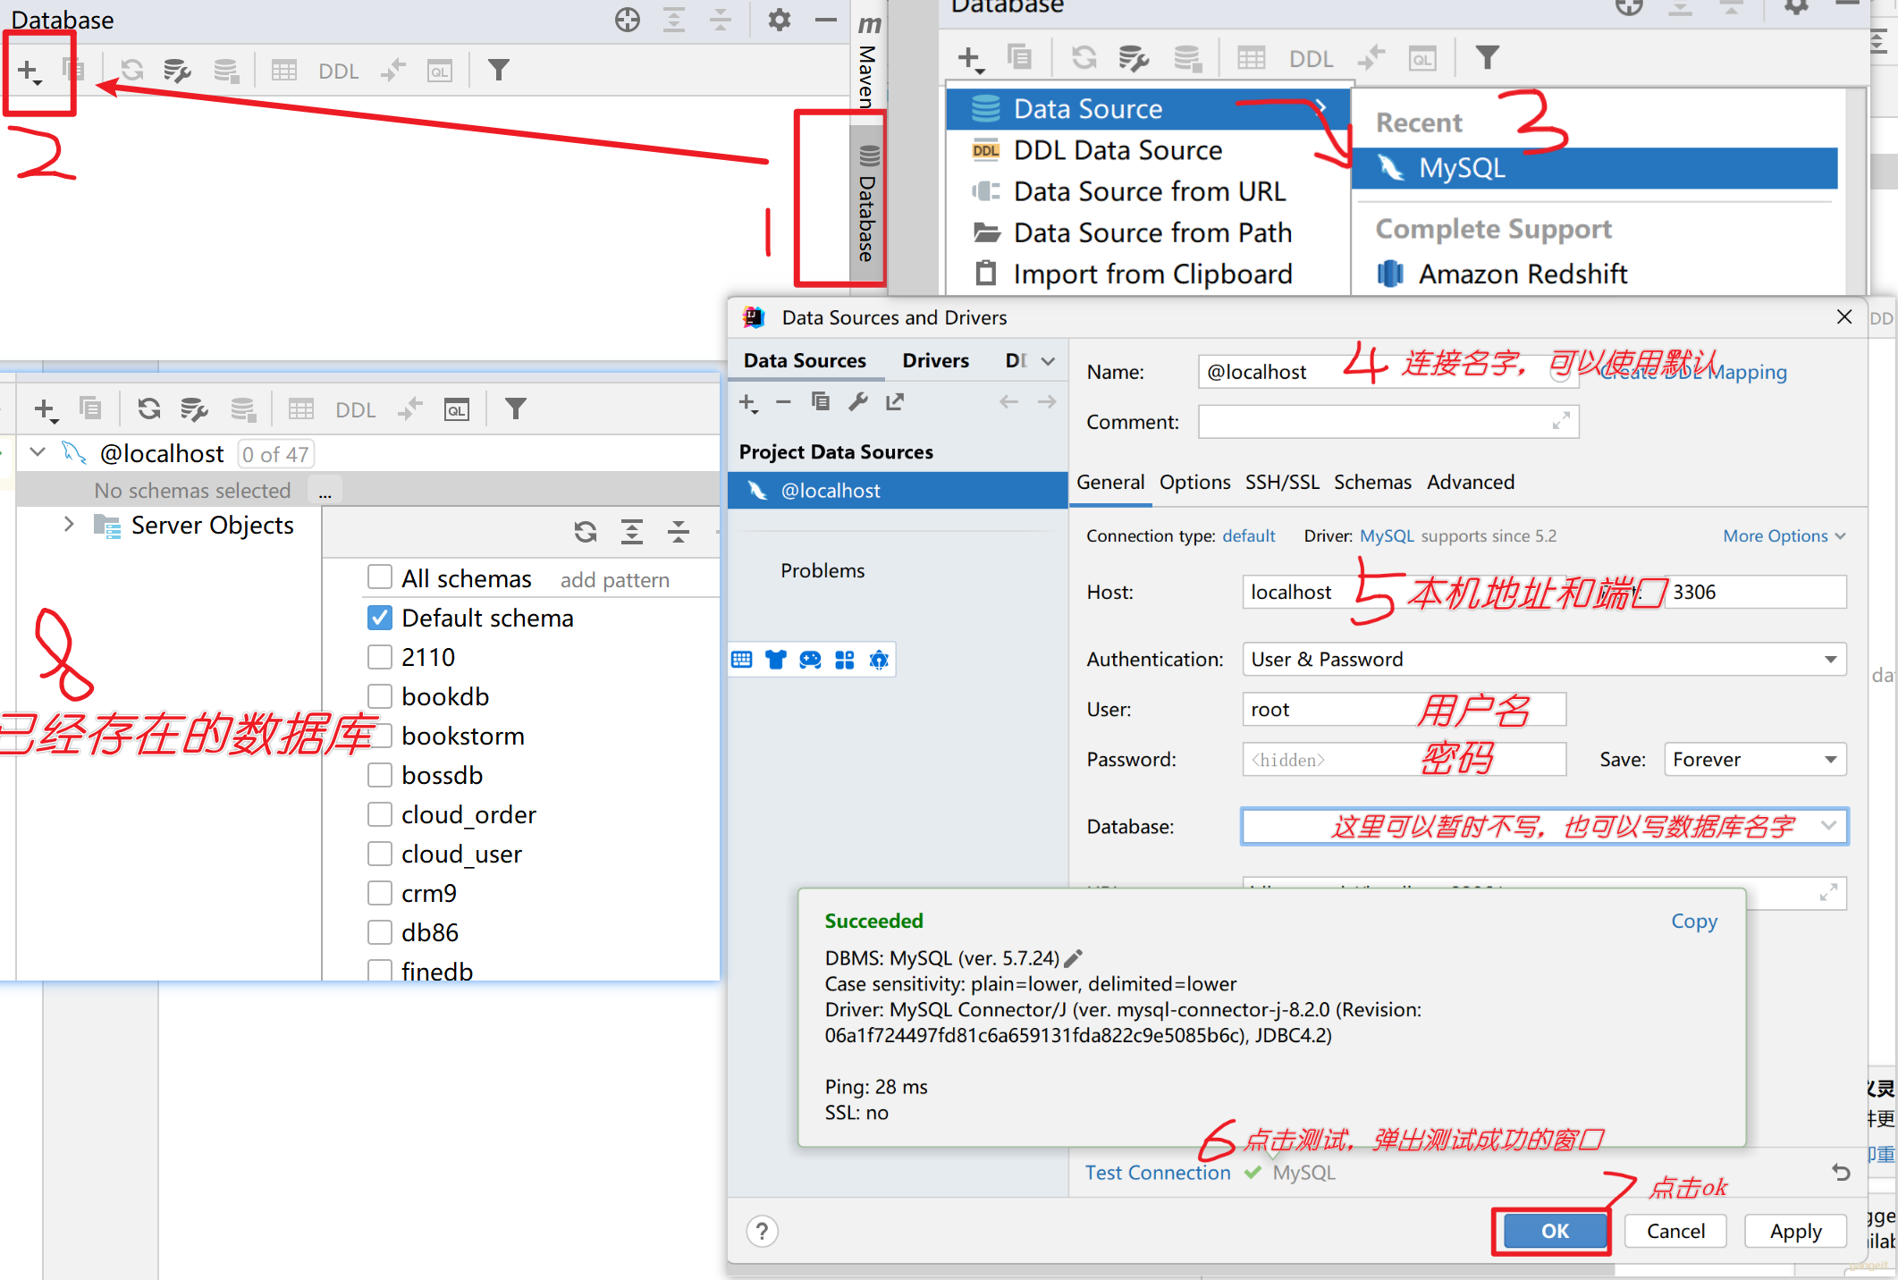
Task: Choose Import from Clipboard menu entry
Action: coord(1148,274)
